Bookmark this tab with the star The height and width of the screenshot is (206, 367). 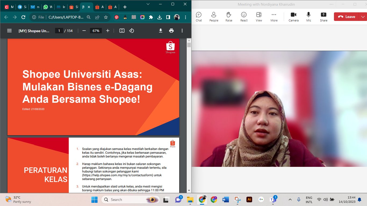click(x=106, y=17)
